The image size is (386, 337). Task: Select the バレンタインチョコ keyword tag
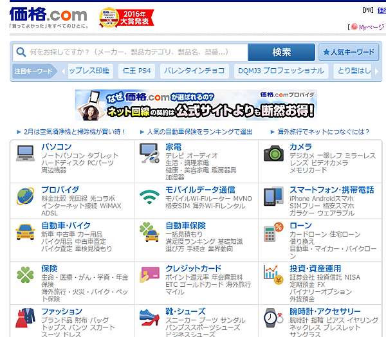pyautogui.click(x=194, y=71)
